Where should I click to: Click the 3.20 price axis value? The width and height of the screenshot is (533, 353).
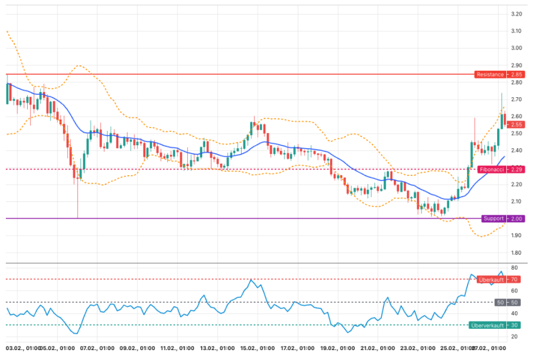(516, 14)
